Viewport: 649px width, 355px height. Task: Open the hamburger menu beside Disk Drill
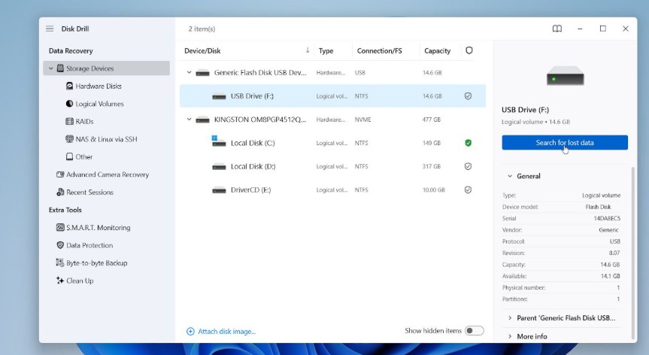tap(50, 29)
